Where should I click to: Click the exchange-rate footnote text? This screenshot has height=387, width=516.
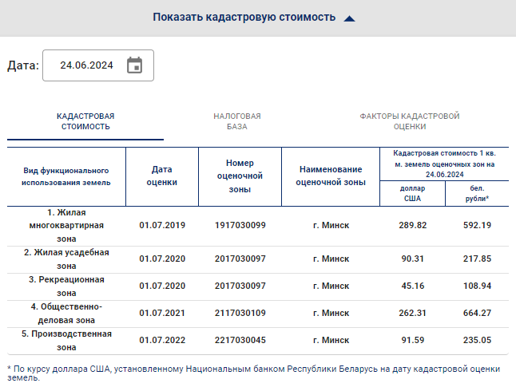point(254,373)
